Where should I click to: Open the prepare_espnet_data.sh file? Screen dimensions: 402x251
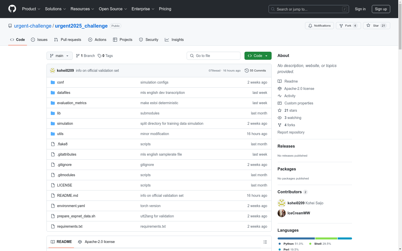[76, 216]
